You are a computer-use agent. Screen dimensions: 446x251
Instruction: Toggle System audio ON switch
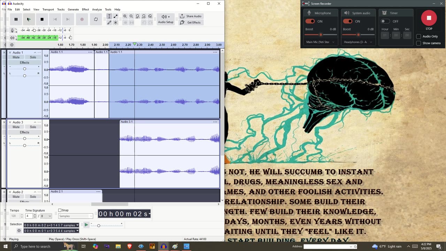[347, 21]
